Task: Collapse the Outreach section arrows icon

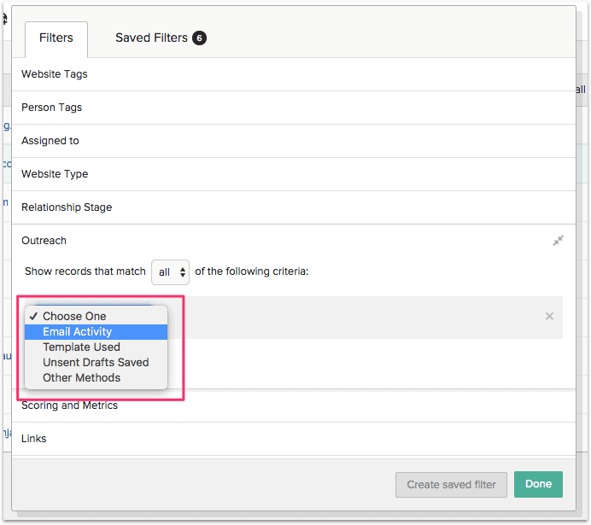Action: tap(558, 241)
